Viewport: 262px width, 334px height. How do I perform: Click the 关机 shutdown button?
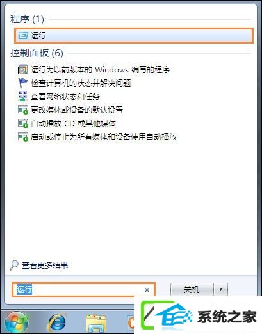click(192, 290)
